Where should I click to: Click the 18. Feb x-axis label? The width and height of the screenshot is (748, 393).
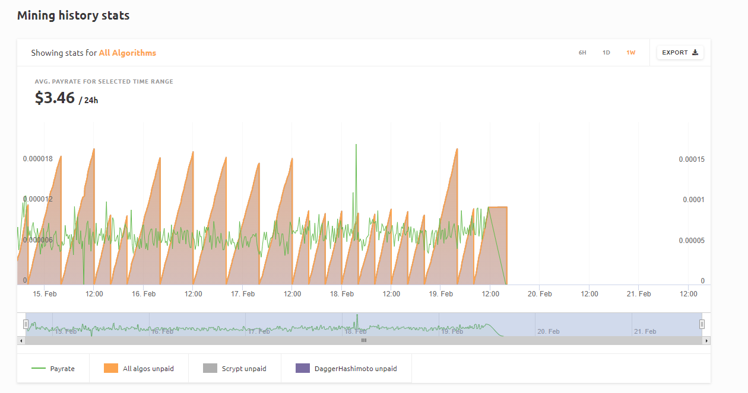click(342, 293)
